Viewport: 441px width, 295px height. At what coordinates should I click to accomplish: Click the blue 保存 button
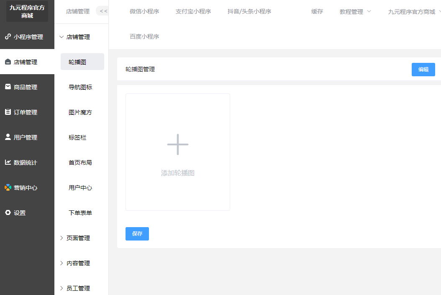click(x=137, y=234)
